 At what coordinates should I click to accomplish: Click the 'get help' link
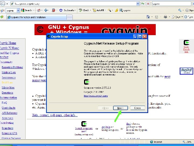pos(106,127)
